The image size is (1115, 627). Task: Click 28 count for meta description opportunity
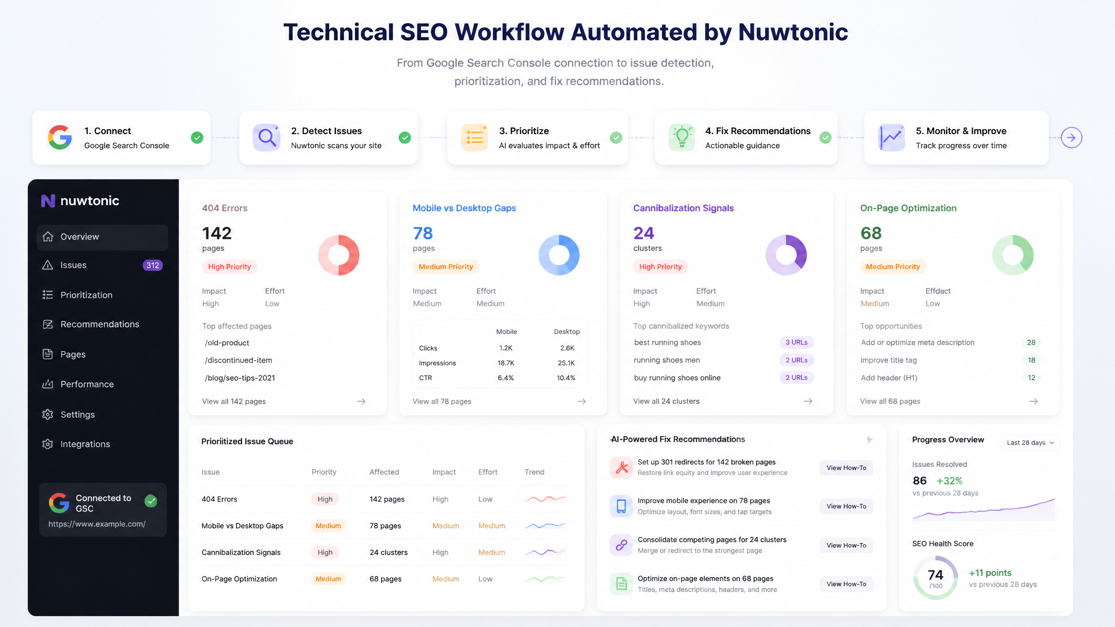[1031, 343]
